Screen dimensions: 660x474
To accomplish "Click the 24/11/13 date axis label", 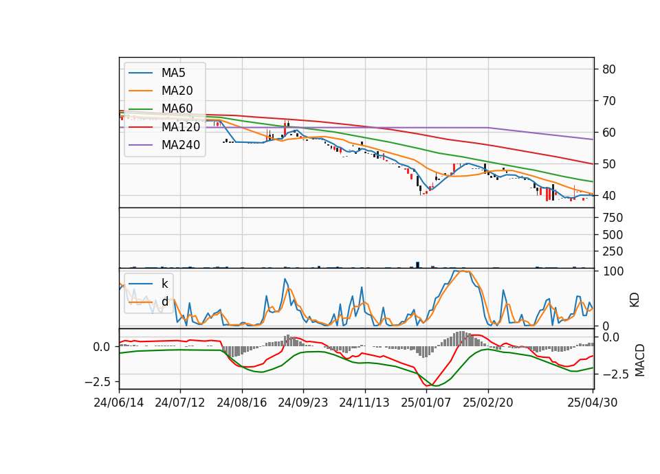I will (364, 403).
